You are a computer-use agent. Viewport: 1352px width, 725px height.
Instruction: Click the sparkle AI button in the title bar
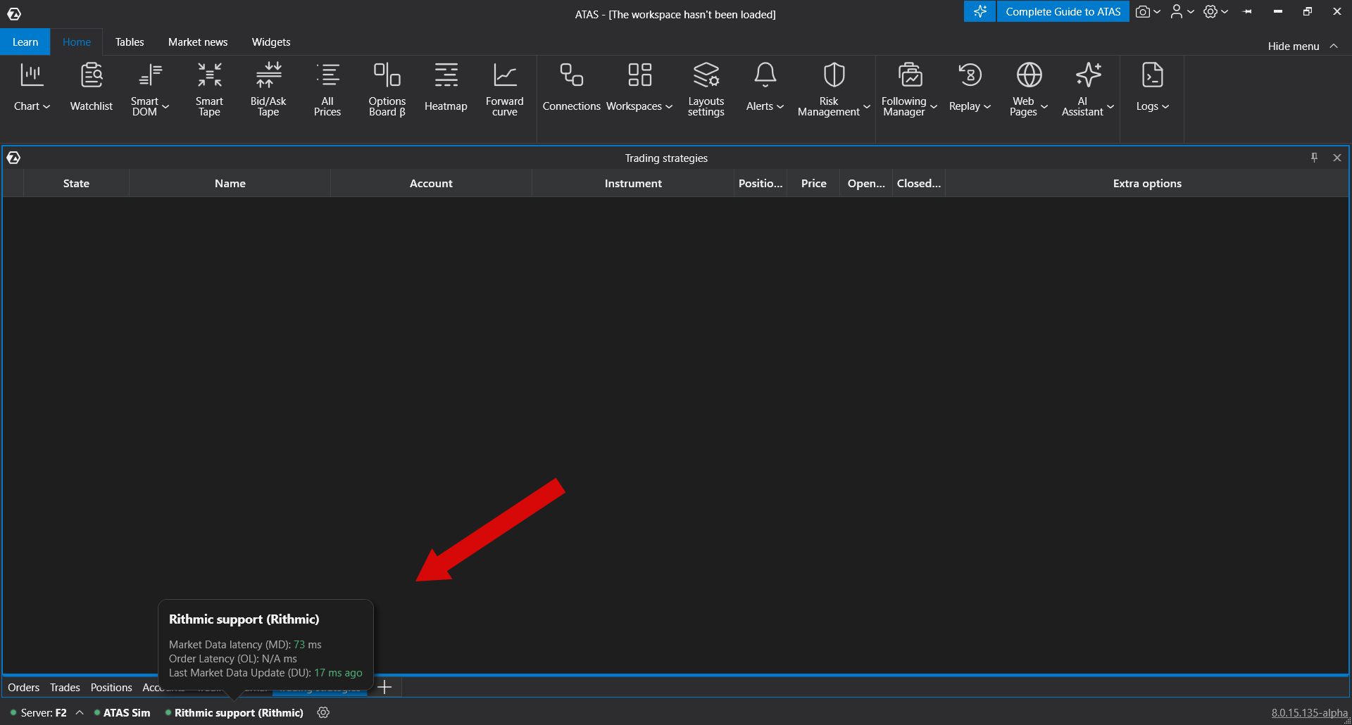coord(979,11)
